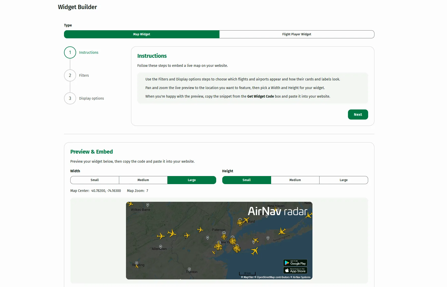Click the Trenton city label on map
Image resolution: width=447 pixels, height=287 pixels.
[191, 272]
